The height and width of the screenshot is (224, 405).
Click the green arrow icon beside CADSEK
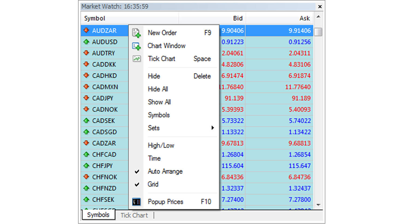pyautogui.click(x=86, y=121)
